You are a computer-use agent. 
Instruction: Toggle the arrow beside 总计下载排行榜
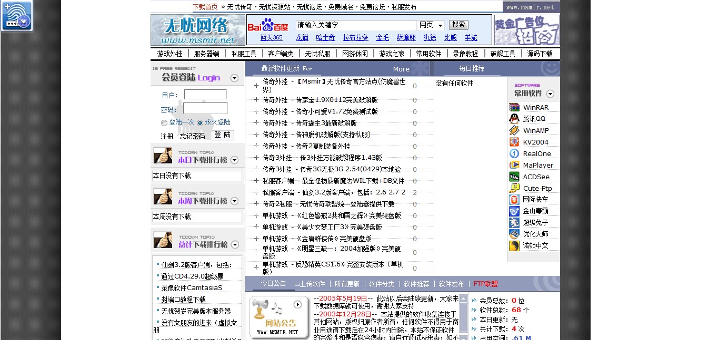pyautogui.click(x=235, y=245)
